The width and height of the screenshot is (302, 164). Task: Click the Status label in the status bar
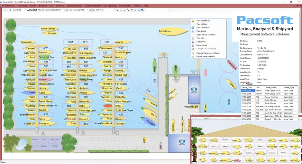(3, 162)
